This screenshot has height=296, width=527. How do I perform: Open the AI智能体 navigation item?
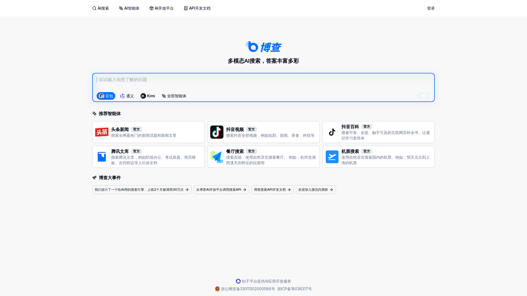(x=129, y=8)
